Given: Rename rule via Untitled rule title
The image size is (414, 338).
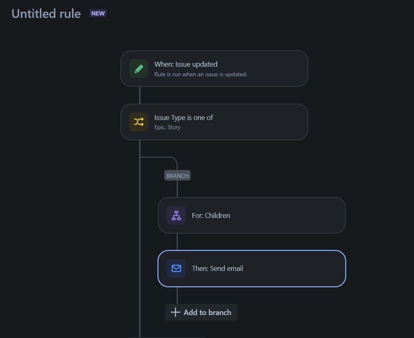Looking at the screenshot, I should pyautogui.click(x=46, y=14).
